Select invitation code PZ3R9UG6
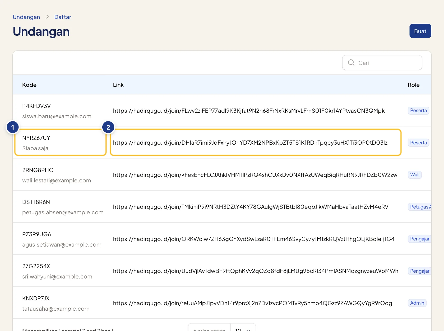 [36, 234]
